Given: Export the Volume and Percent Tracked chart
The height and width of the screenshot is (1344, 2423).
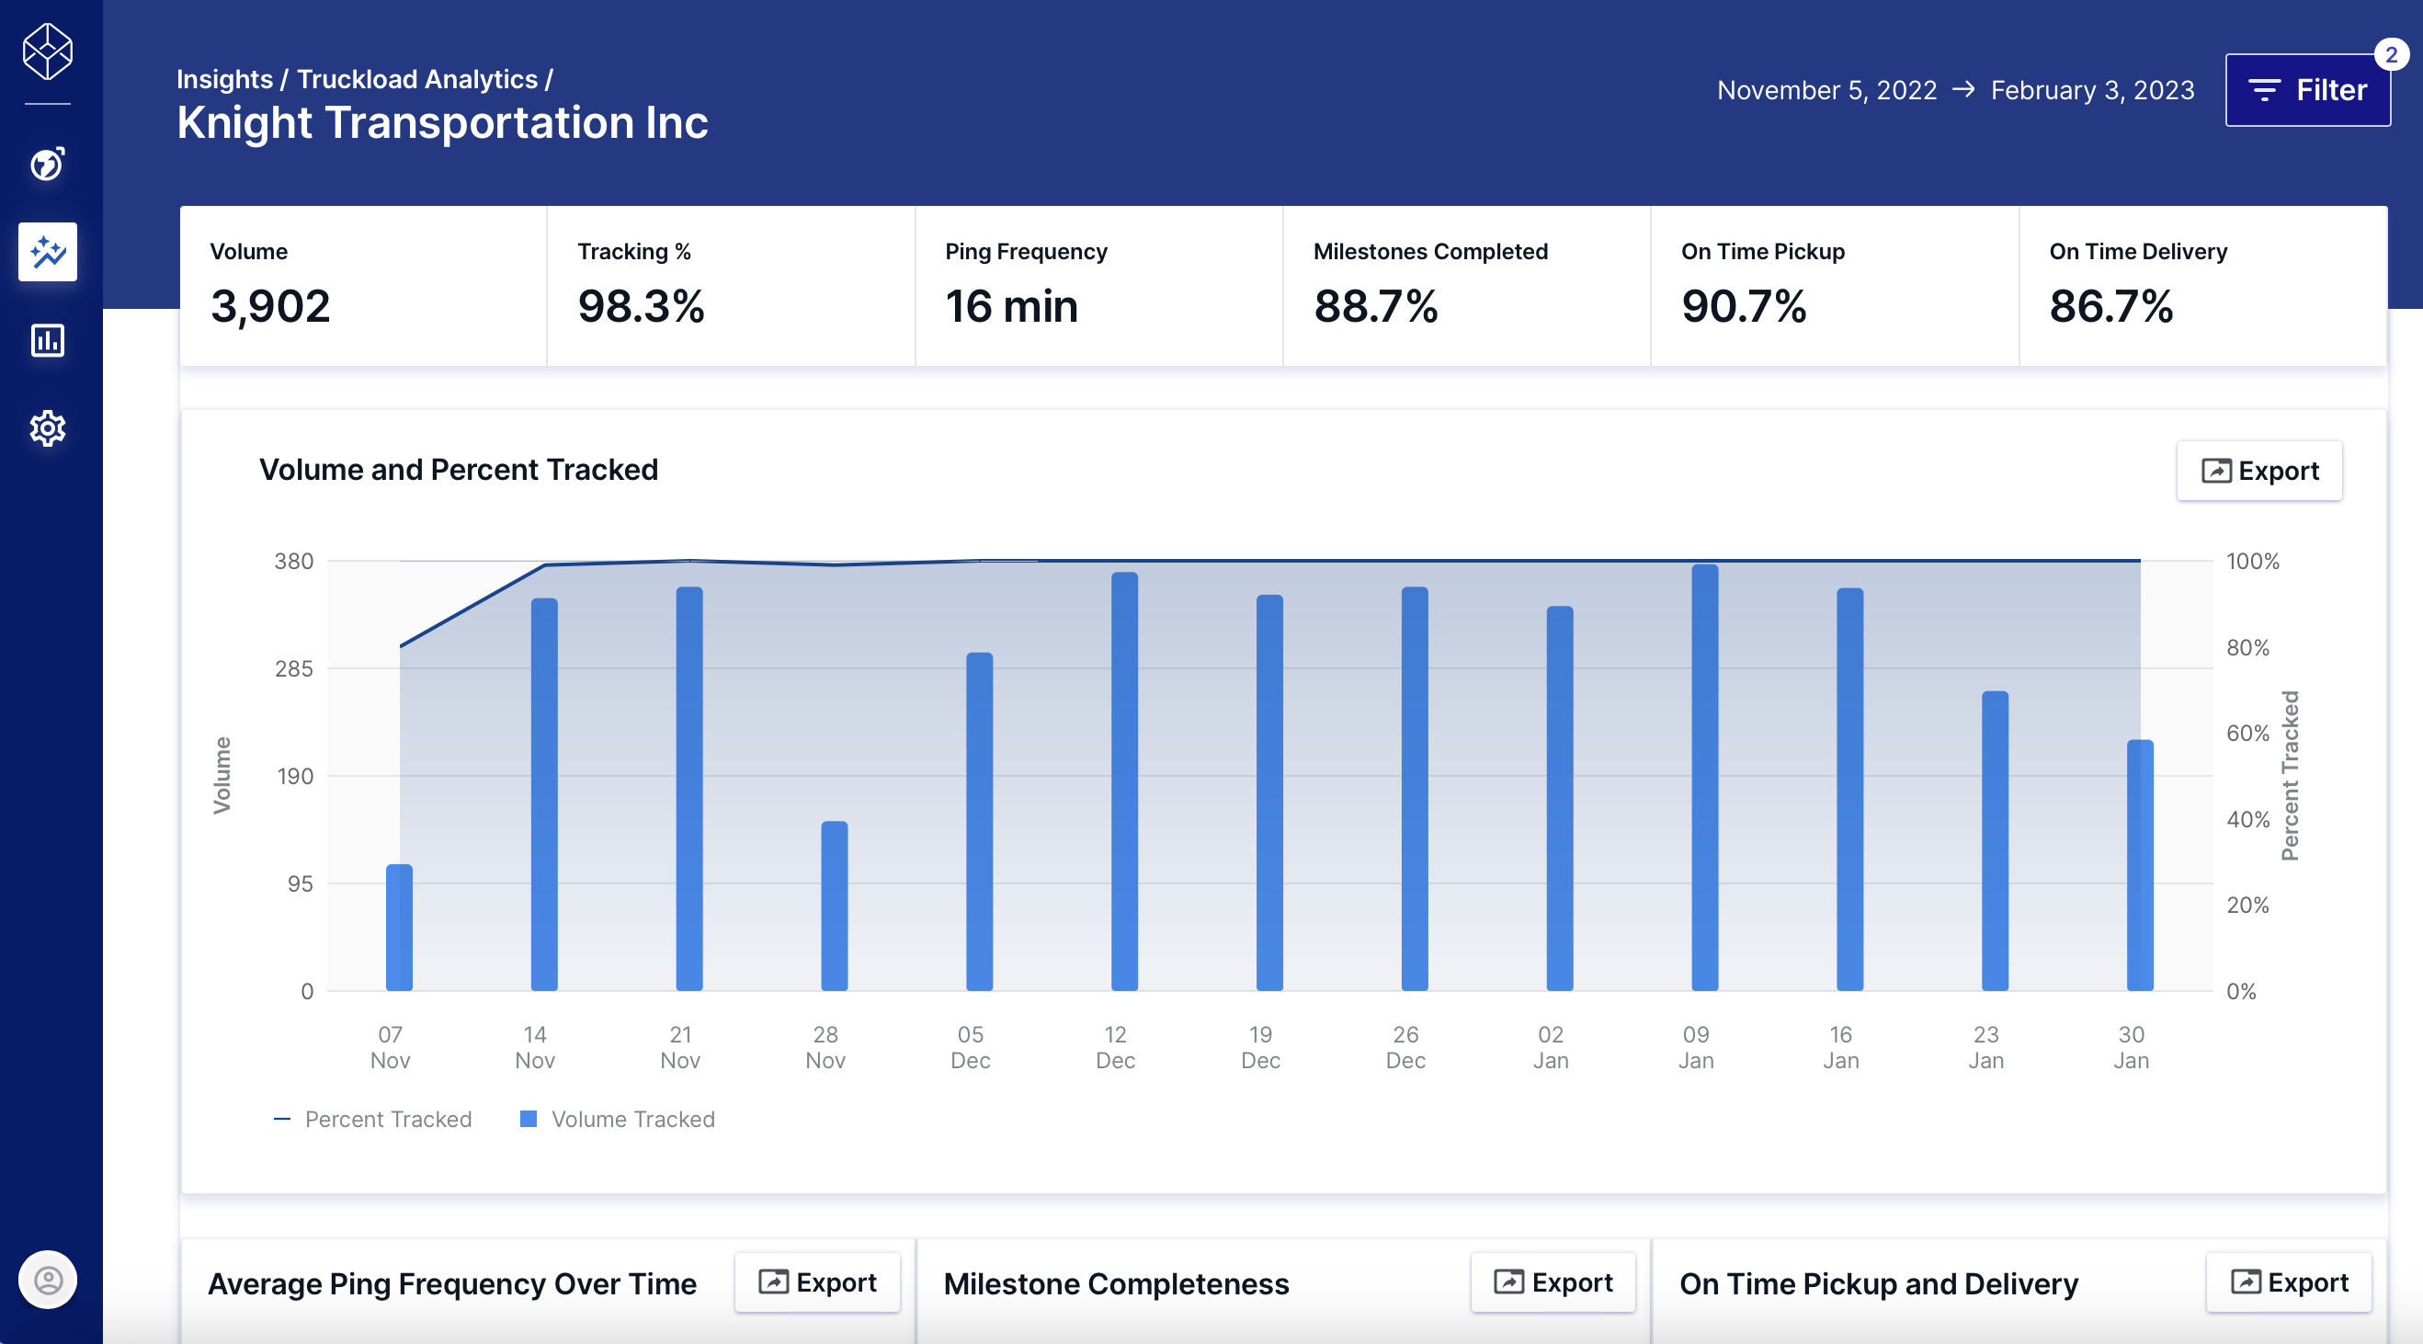Looking at the screenshot, I should [2258, 471].
